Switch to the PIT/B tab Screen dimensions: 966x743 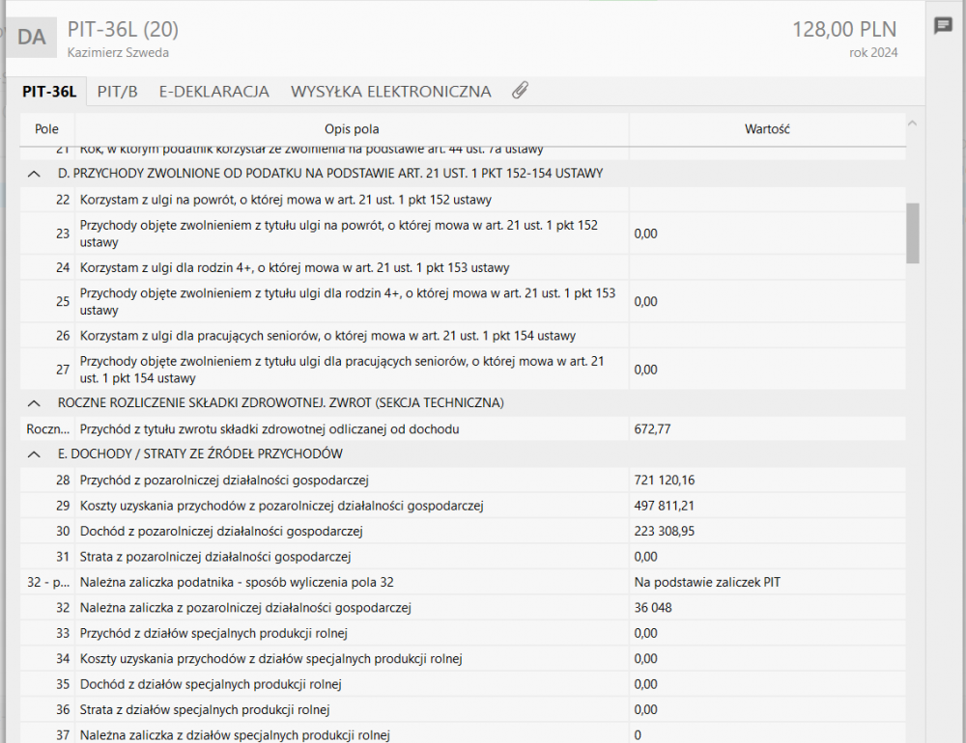117,92
